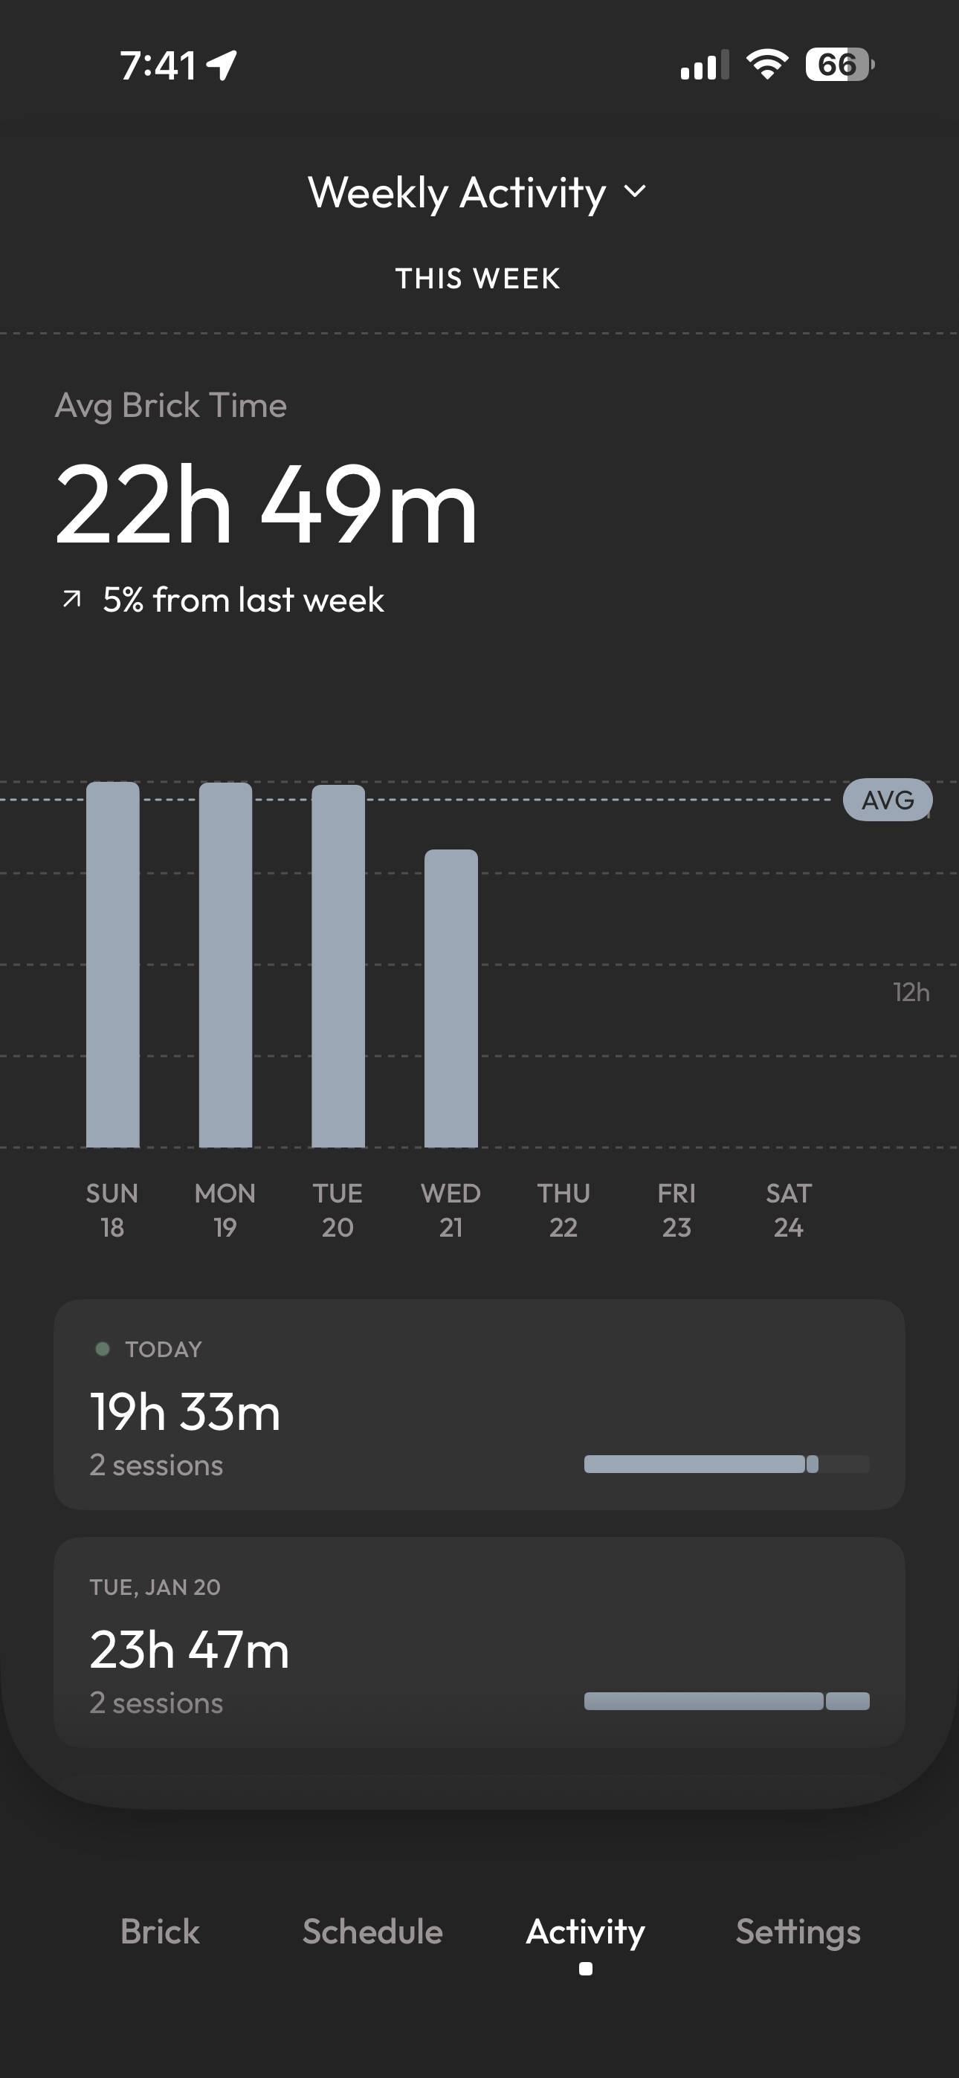The width and height of the screenshot is (959, 2078).
Task: Switch to the Schedule tab
Action: tap(372, 1932)
